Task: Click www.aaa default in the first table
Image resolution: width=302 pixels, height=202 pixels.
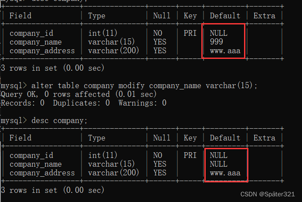Action: coord(225,51)
